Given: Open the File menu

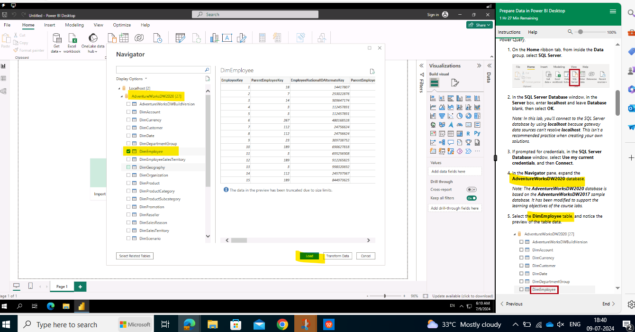Looking at the screenshot, I should [x=8, y=25].
